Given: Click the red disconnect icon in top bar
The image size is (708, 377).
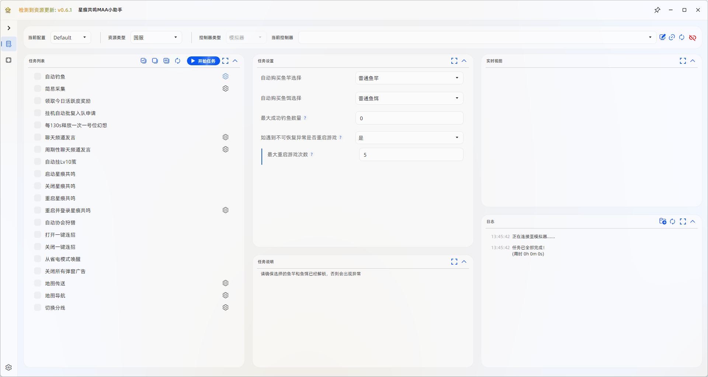Looking at the screenshot, I should tap(693, 38).
